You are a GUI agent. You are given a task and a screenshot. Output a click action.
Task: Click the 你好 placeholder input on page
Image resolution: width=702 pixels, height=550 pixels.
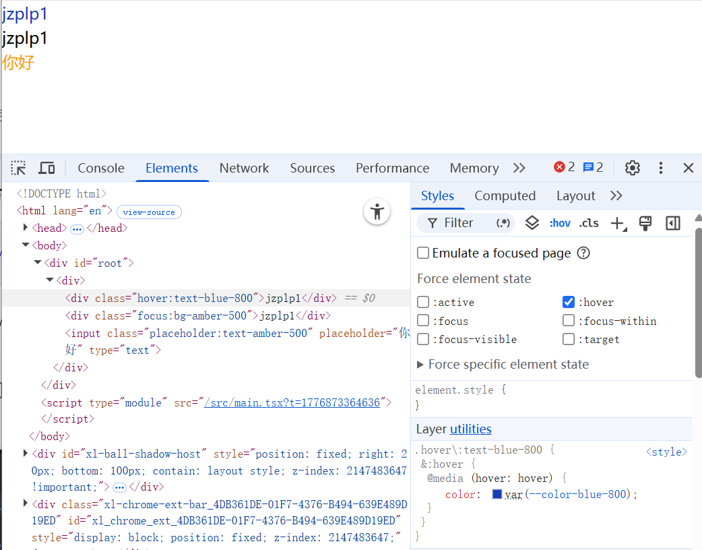coord(18,62)
